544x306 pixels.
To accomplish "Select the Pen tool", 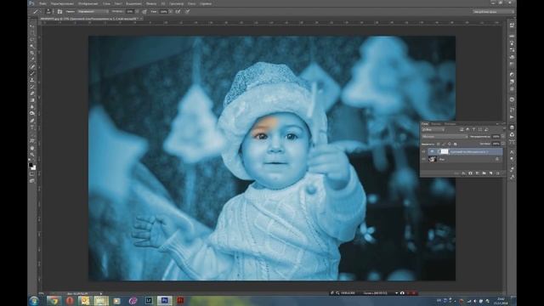I will point(32,120).
